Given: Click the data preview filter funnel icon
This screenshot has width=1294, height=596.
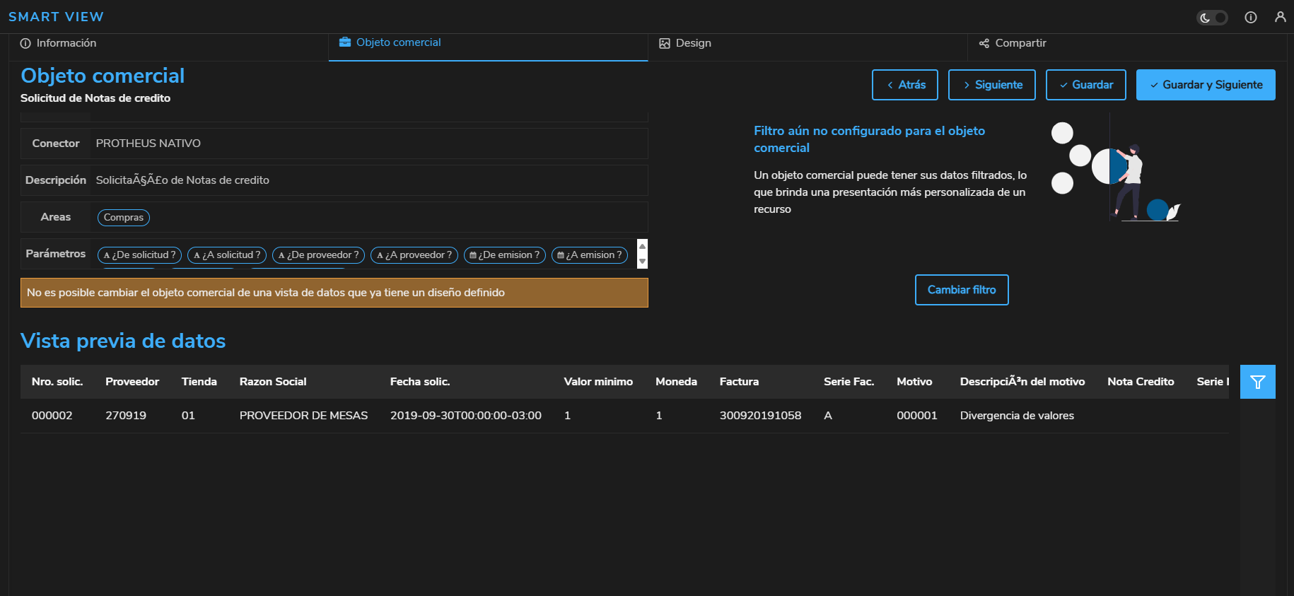Looking at the screenshot, I should (1257, 382).
